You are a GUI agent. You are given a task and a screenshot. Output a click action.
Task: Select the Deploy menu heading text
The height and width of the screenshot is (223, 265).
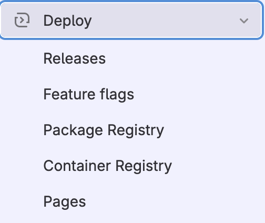coord(67,21)
